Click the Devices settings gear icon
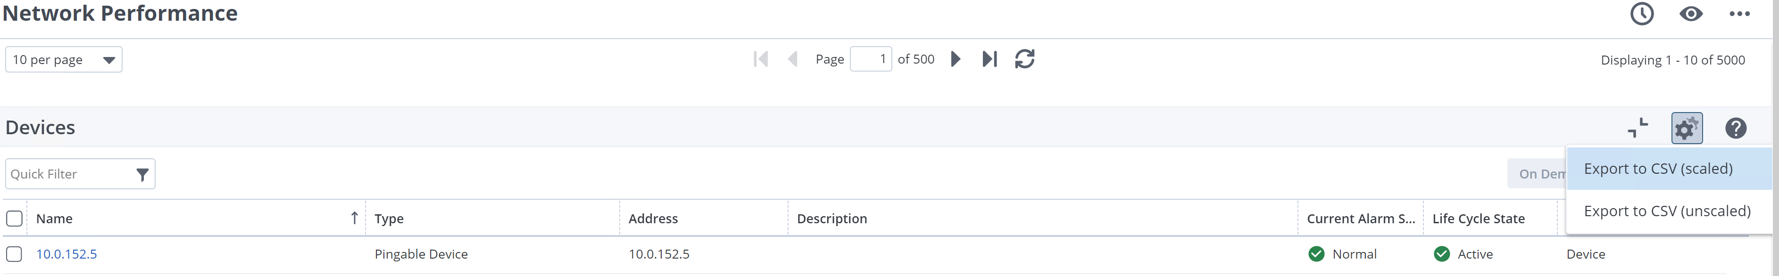 (1687, 128)
